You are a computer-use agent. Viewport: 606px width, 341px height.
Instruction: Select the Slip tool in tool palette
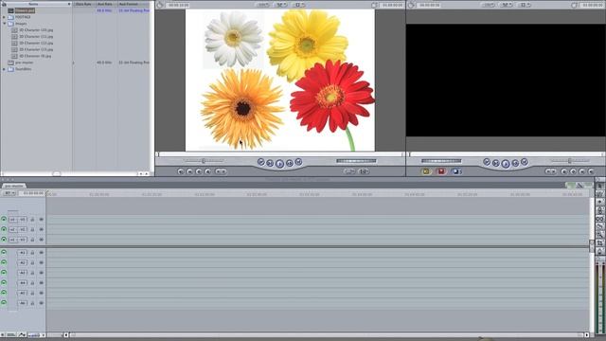point(599,219)
